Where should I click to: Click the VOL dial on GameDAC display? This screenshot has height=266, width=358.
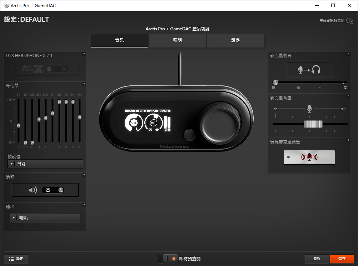click(x=134, y=123)
